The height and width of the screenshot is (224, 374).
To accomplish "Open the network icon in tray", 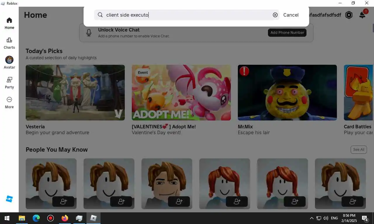I will (319, 218).
